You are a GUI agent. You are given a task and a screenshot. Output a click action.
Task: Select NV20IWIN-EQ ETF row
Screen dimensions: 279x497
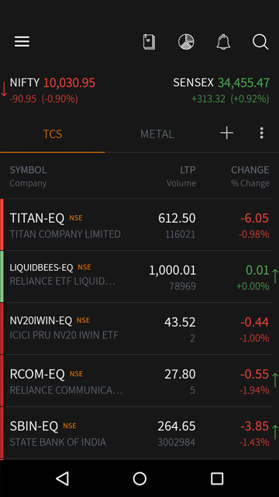[138, 328]
